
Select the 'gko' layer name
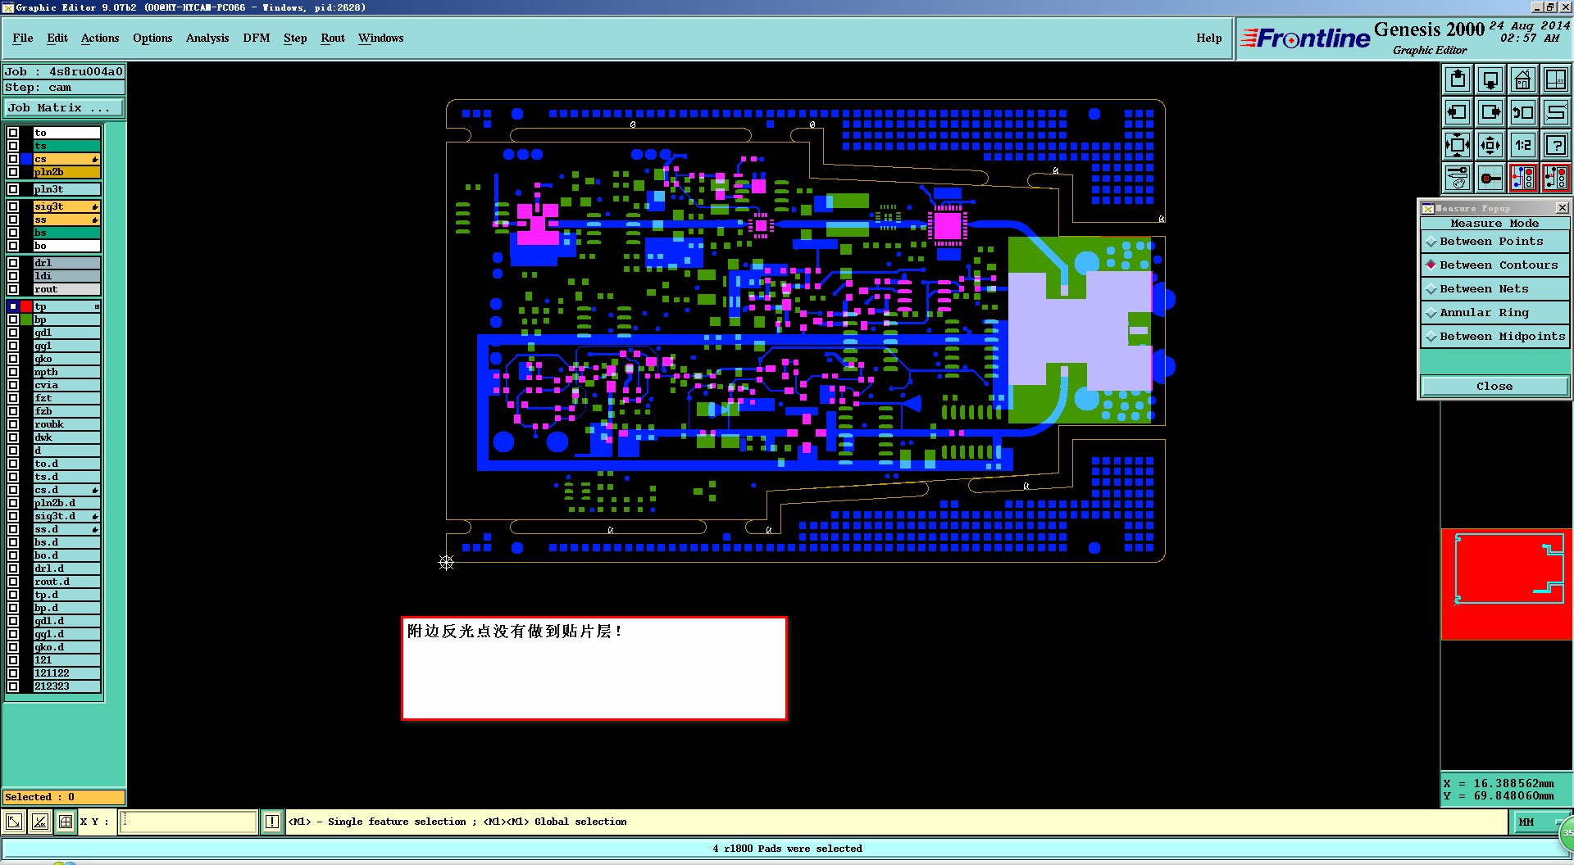click(x=66, y=359)
